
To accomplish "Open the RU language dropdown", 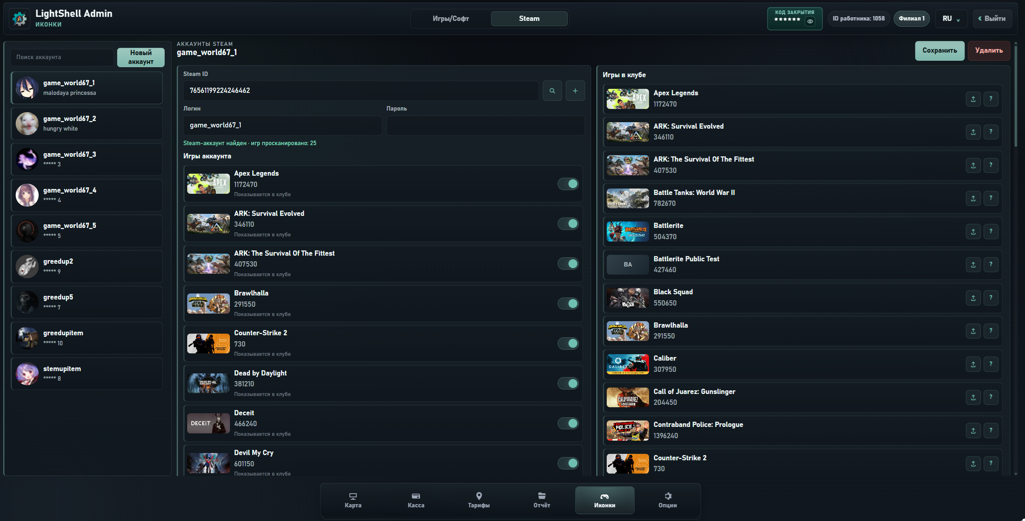I will tap(951, 18).
